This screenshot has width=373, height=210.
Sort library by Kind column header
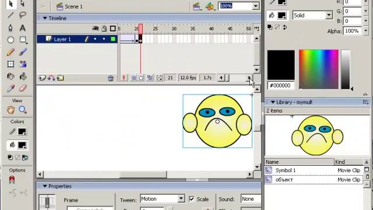click(349, 162)
